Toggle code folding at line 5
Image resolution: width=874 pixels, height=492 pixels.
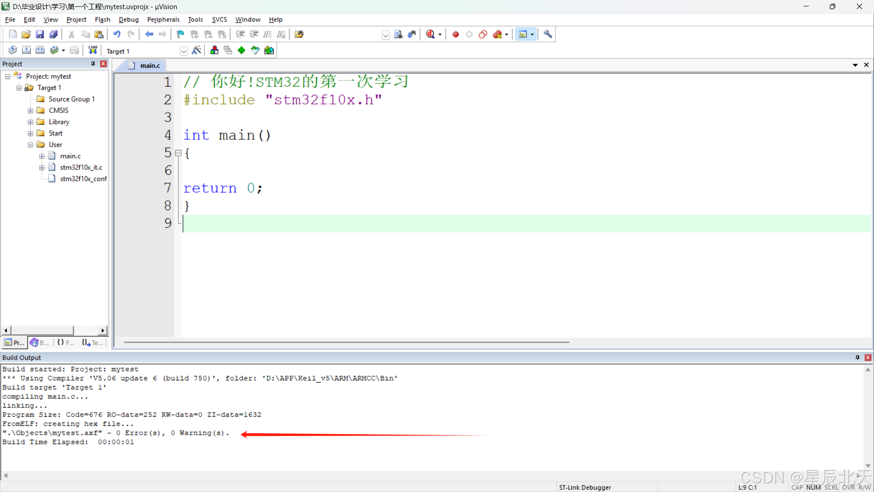coord(178,153)
